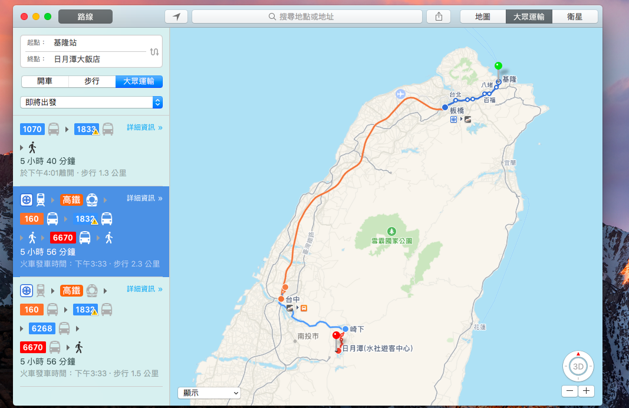
Task: Click the 1070 bus badge
Action: pos(32,129)
